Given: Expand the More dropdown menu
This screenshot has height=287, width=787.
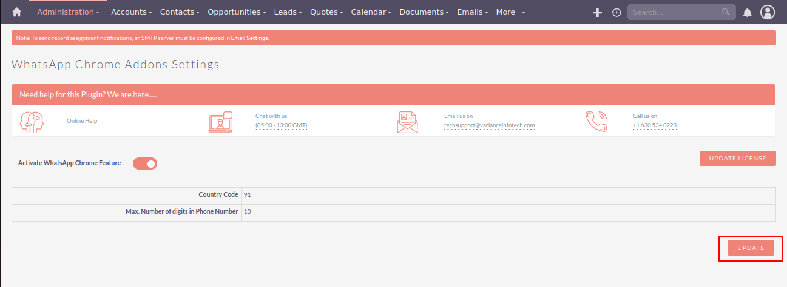Looking at the screenshot, I should 510,12.
